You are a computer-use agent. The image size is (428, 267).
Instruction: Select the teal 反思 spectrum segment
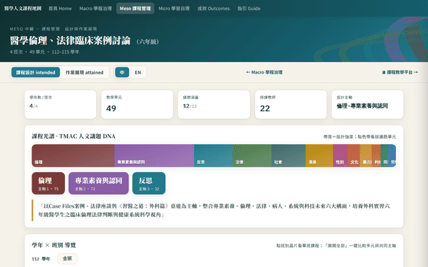(213, 156)
